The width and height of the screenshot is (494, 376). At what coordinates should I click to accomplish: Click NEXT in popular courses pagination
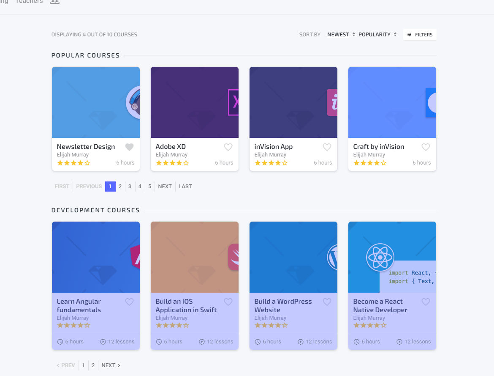point(165,186)
